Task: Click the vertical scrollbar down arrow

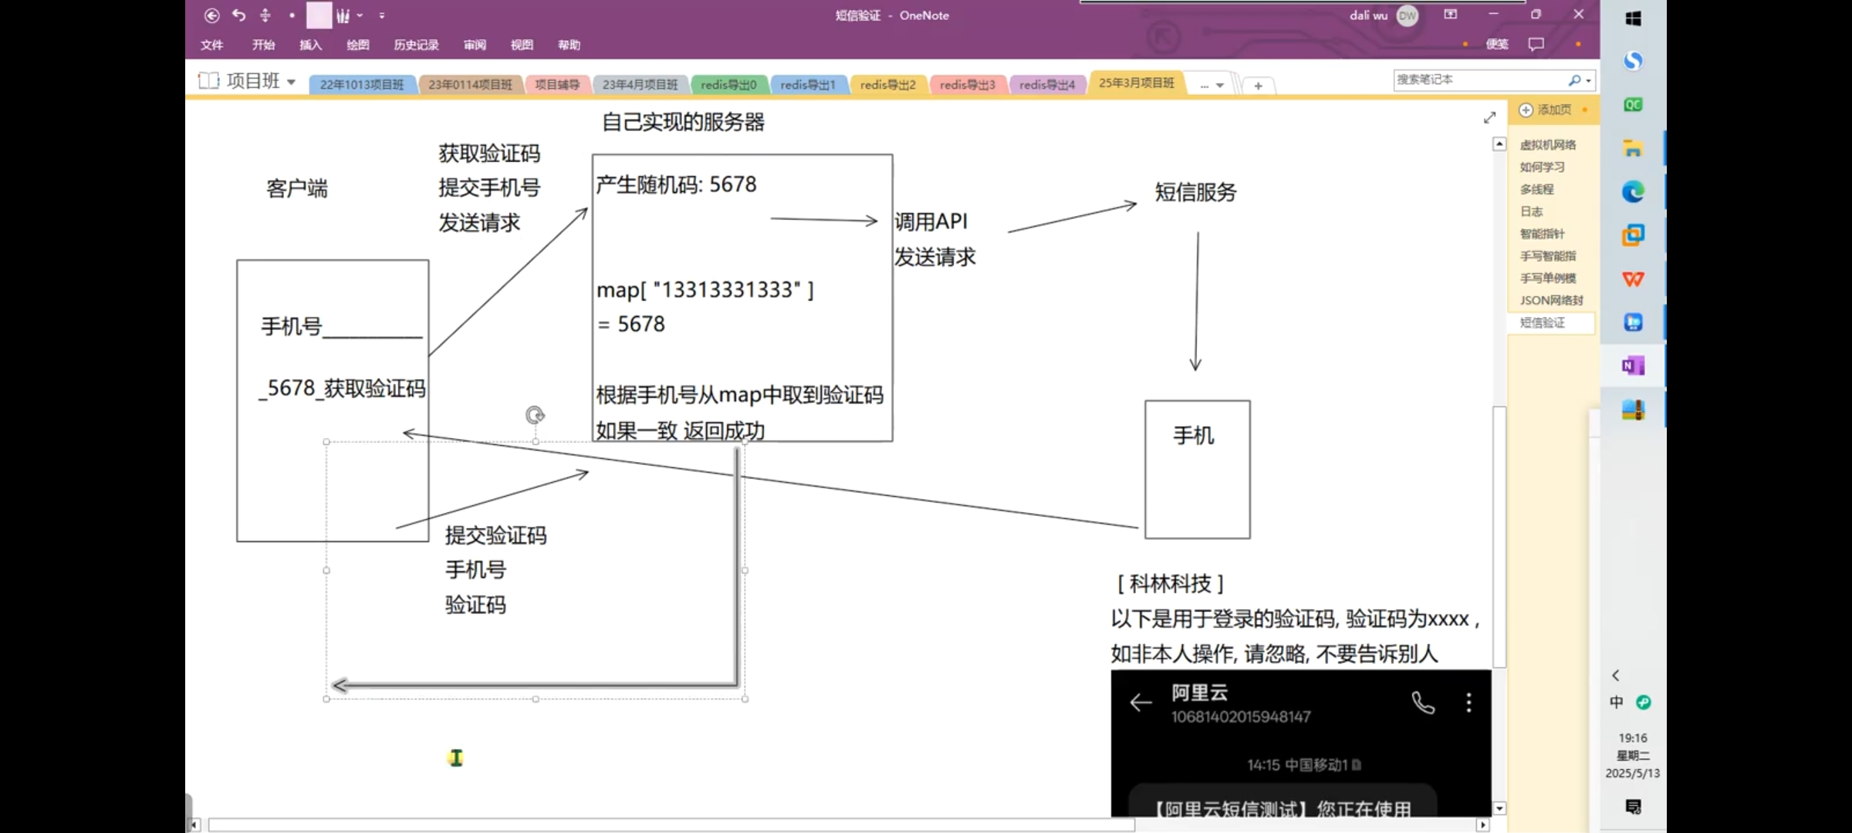Action: (1499, 808)
